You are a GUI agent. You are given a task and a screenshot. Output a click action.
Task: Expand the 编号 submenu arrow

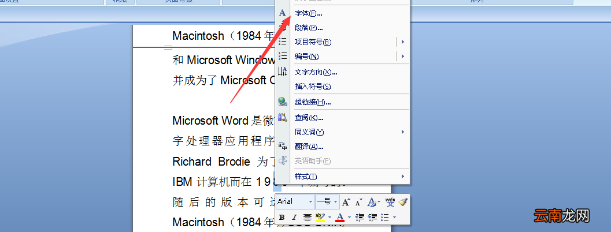(x=403, y=57)
